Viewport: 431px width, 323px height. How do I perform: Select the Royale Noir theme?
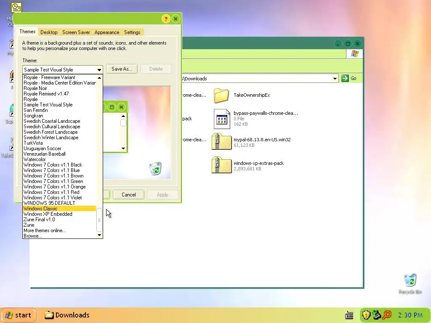59,88
